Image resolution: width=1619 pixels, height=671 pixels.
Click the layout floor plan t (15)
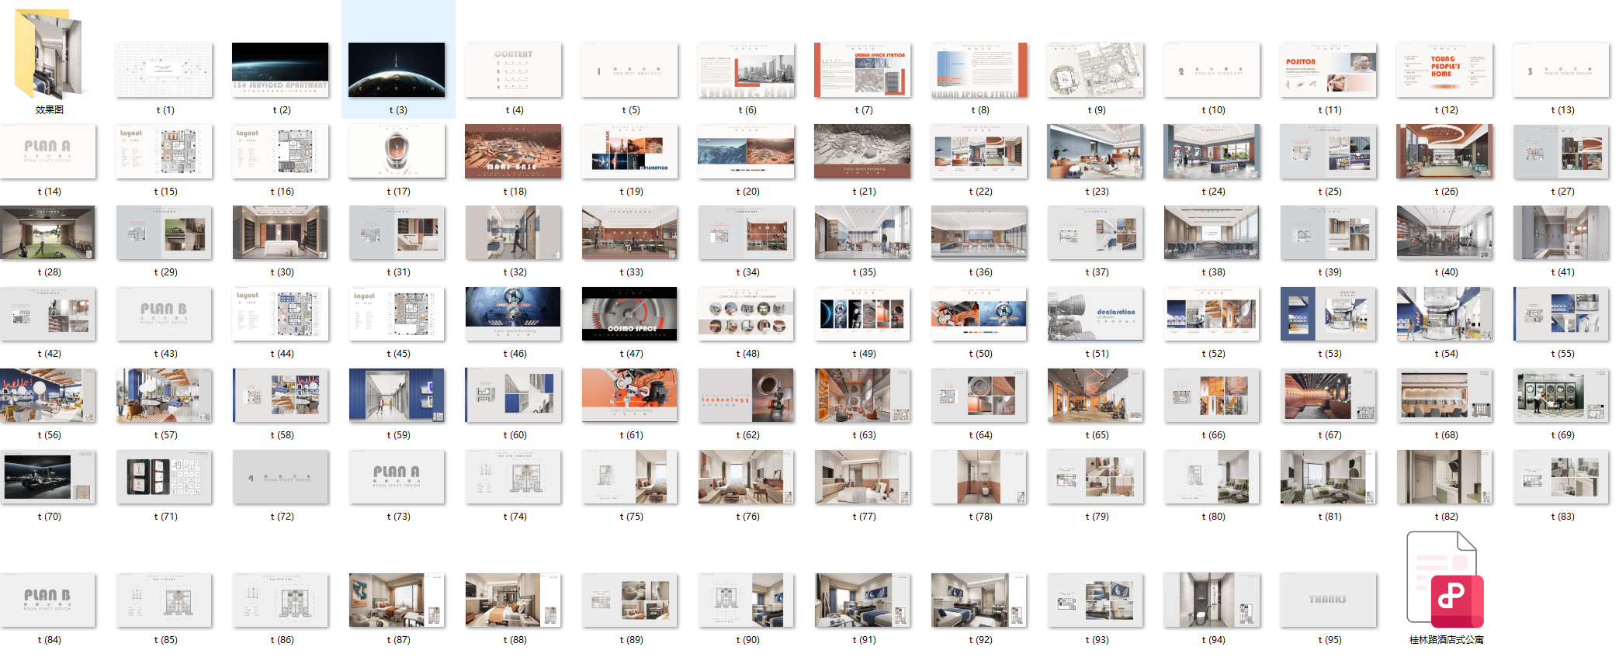[164, 151]
